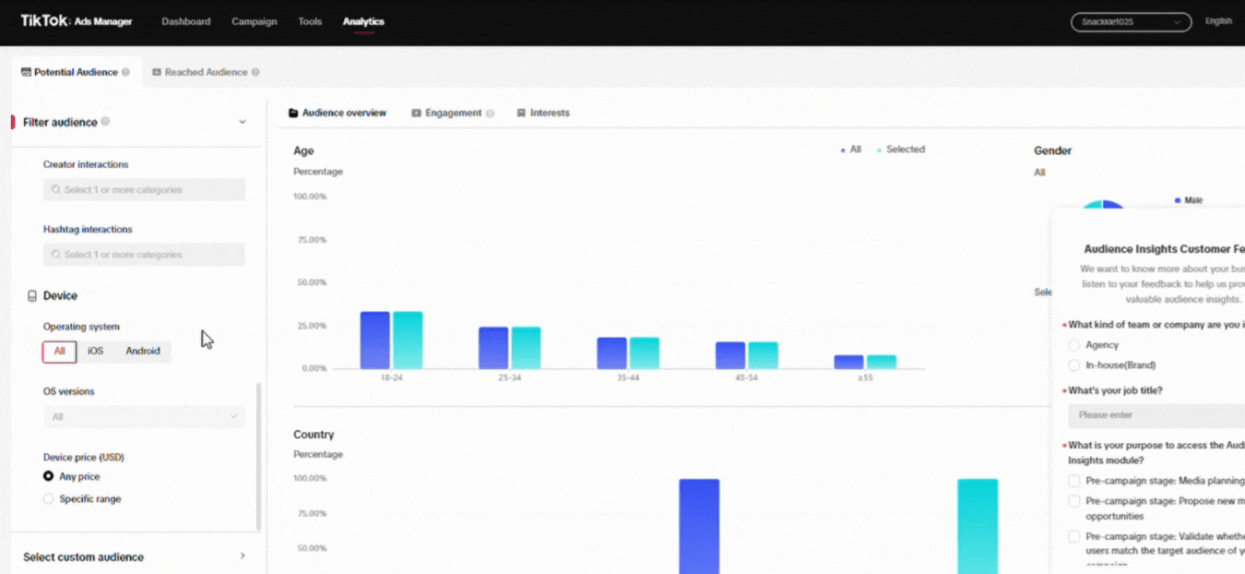Click the Gender donut chart

1103,206
